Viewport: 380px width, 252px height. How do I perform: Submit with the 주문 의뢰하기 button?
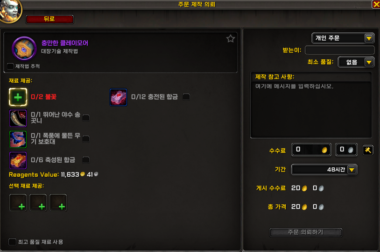click(x=306, y=232)
